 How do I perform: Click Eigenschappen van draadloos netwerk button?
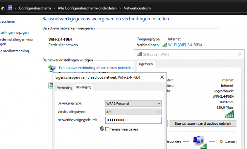(x=203, y=124)
